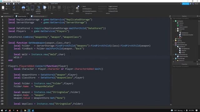The image size is (200, 112).
Task: Collapse GetNewWeapon function at line 9
Action: [x=7, y=43]
